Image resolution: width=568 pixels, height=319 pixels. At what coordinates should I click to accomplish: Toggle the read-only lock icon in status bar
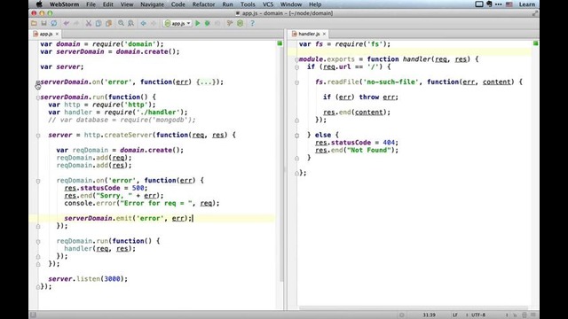(x=515, y=315)
